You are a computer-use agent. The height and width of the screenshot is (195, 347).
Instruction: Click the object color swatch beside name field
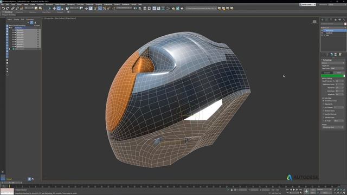(345, 24)
